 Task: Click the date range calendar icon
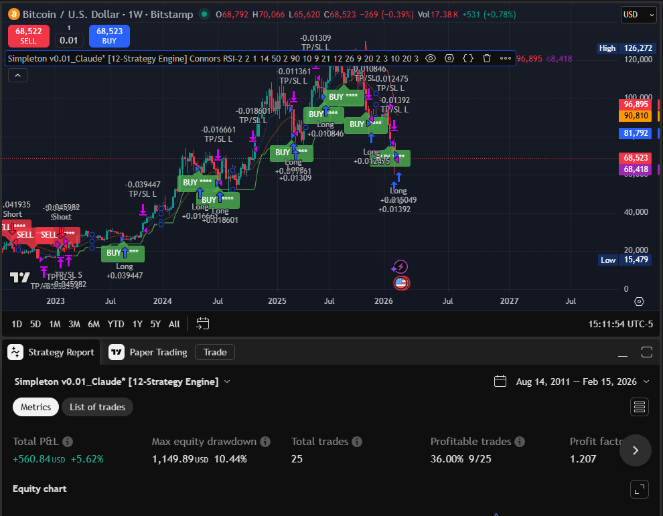(x=500, y=381)
